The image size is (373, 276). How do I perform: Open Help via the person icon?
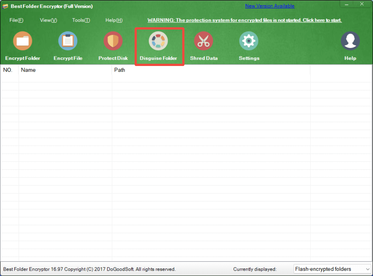(350, 41)
